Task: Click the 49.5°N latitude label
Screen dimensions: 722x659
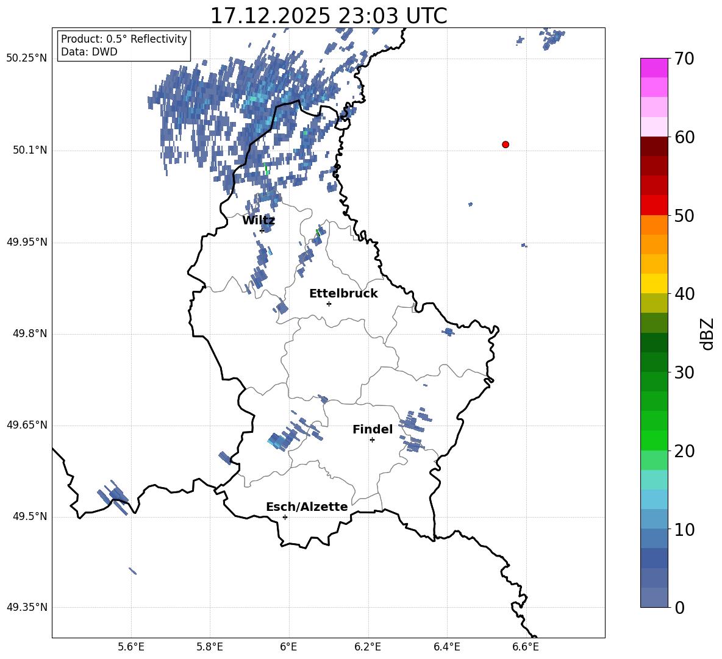Action: click(x=30, y=516)
